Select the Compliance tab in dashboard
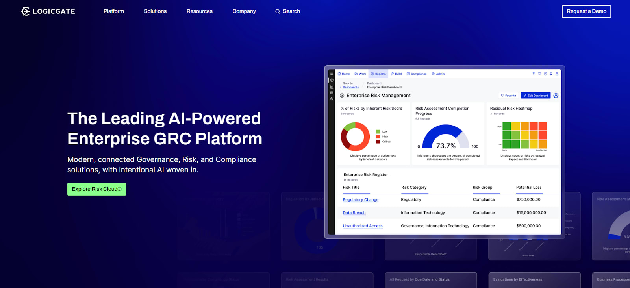Screen dimensions: 630x288 [x=417, y=74]
